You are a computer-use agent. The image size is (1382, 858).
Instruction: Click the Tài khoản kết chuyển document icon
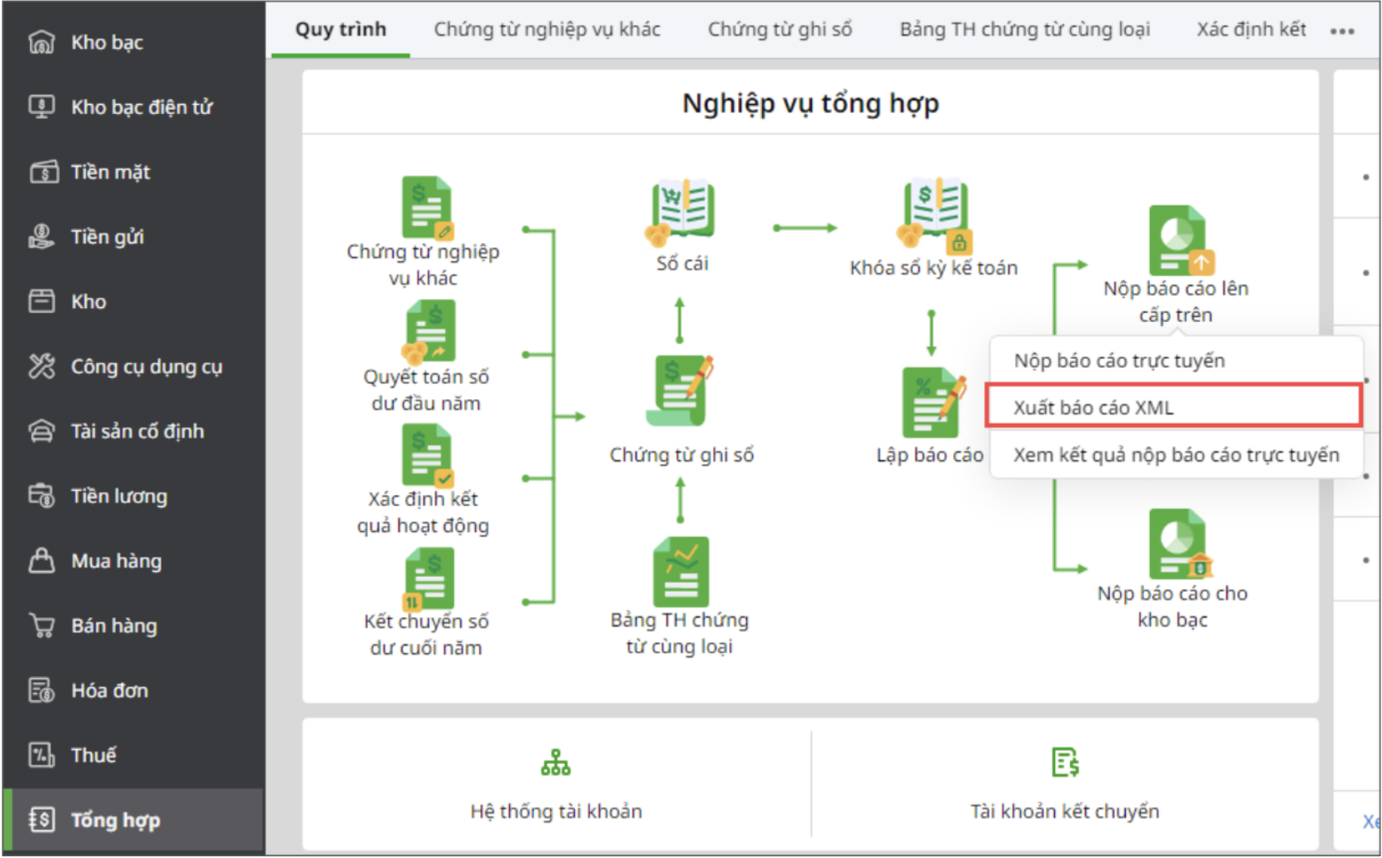1065,762
